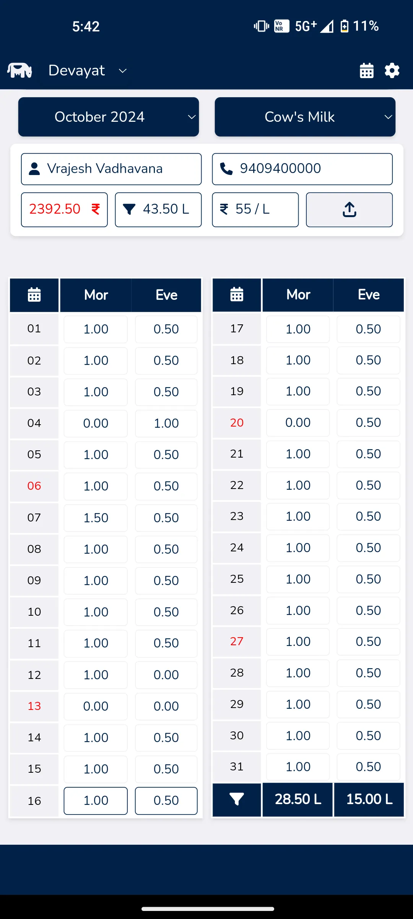This screenshot has width=413, height=919.
Task: Select the evening entry for day 16
Action: pos(166,801)
